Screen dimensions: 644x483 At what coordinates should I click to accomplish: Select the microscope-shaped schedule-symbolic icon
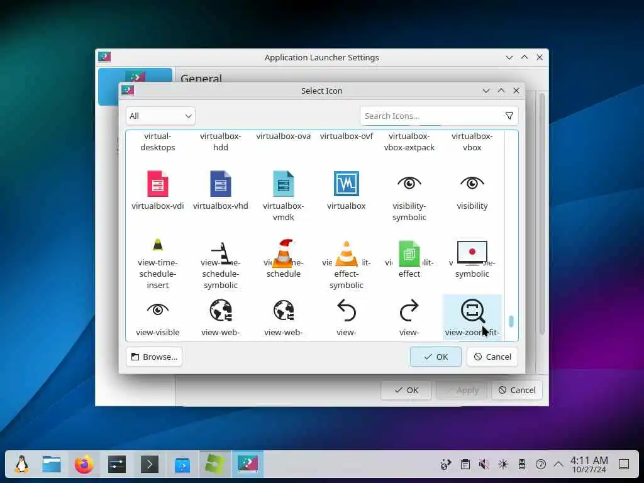[x=221, y=253]
